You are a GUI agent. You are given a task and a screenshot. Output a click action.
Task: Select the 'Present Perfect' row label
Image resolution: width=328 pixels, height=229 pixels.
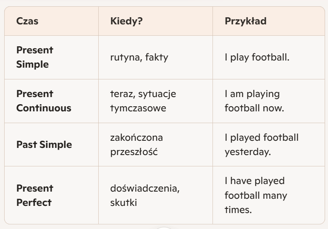coord(35,195)
